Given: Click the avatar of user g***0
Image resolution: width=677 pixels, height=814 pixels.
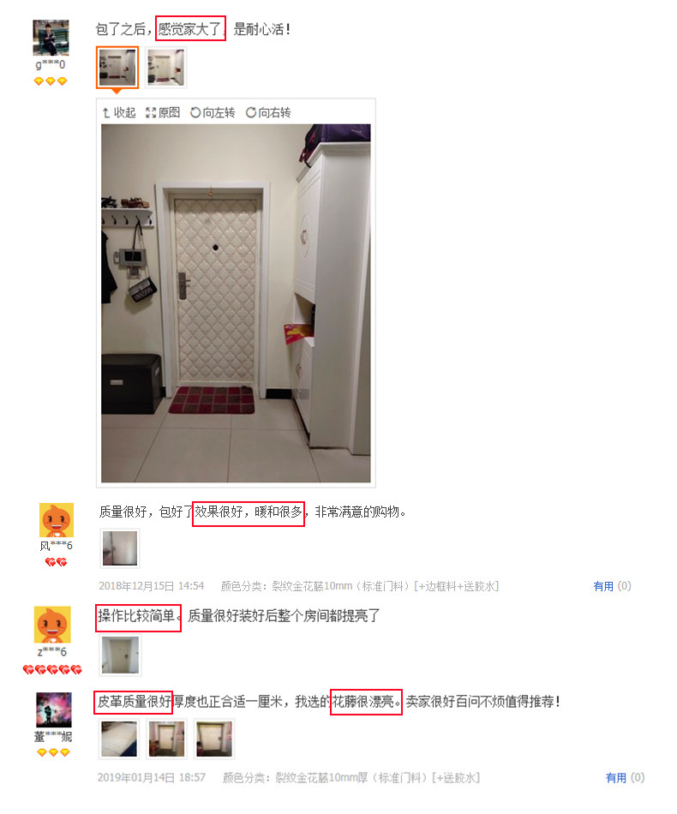Looking at the screenshot, I should tap(51, 38).
